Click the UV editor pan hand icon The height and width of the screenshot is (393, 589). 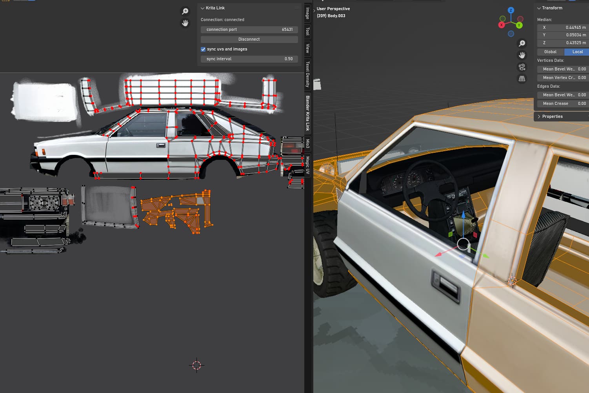click(x=185, y=23)
